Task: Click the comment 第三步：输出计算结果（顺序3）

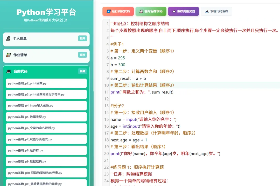Action: coord(142,85)
